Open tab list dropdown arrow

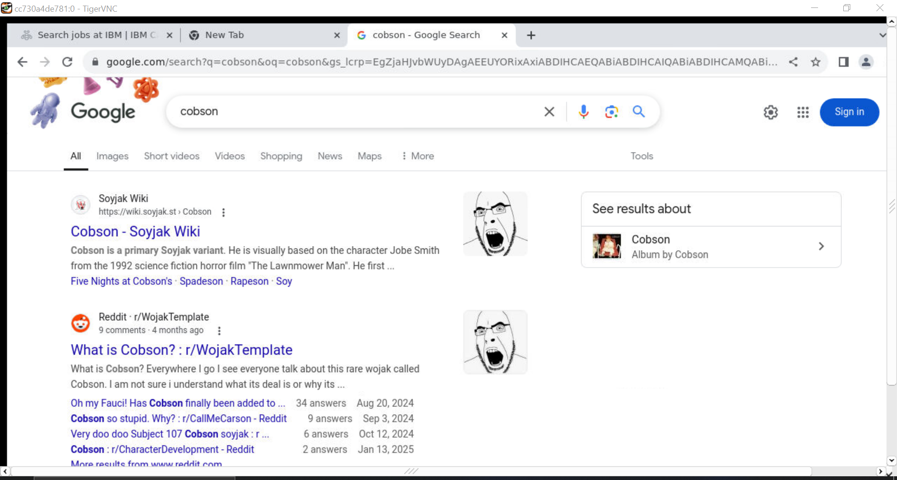coord(882,35)
